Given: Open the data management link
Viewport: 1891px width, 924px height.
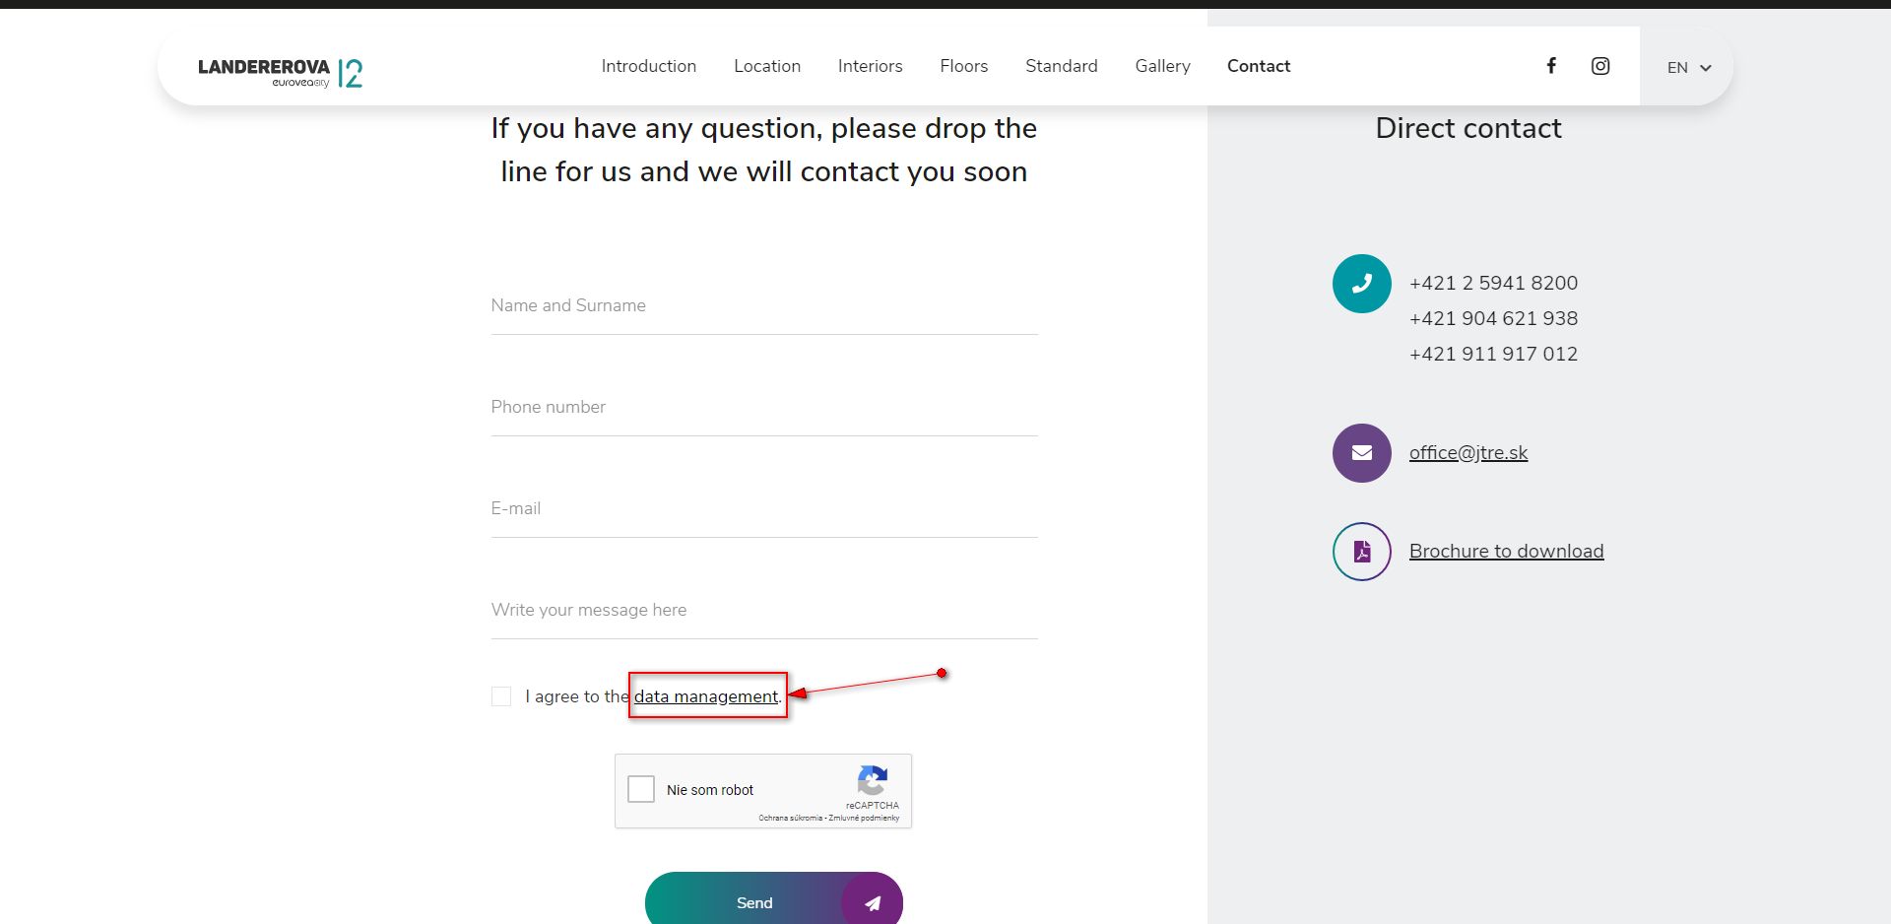Looking at the screenshot, I should [x=705, y=696].
